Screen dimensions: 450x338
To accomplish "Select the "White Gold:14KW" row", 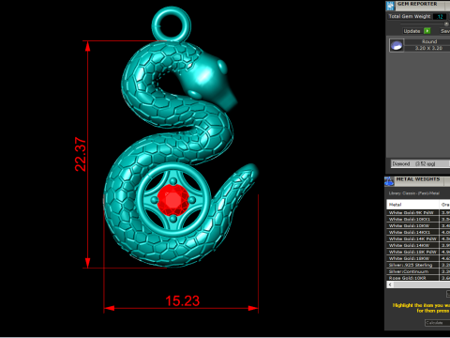I will coord(418,245).
